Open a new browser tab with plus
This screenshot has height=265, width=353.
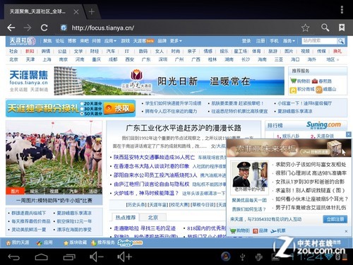(x=92, y=11)
